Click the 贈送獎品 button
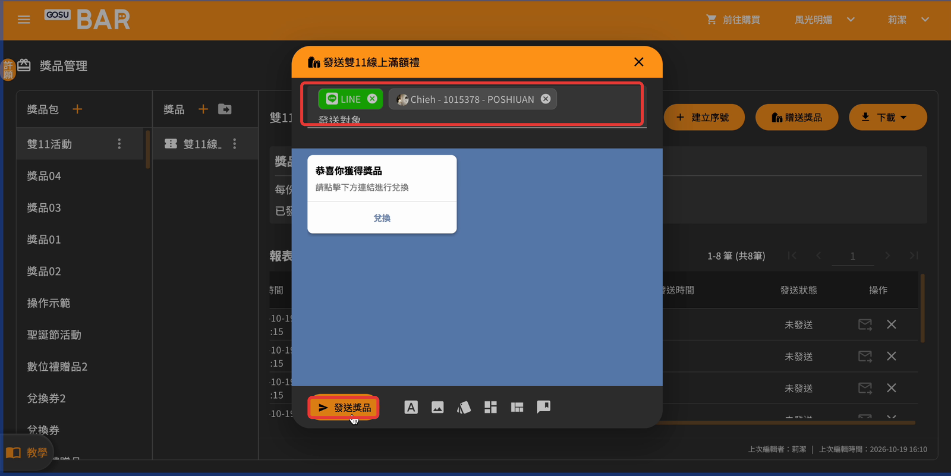This screenshot has width=951, height=476. [796, 117]
